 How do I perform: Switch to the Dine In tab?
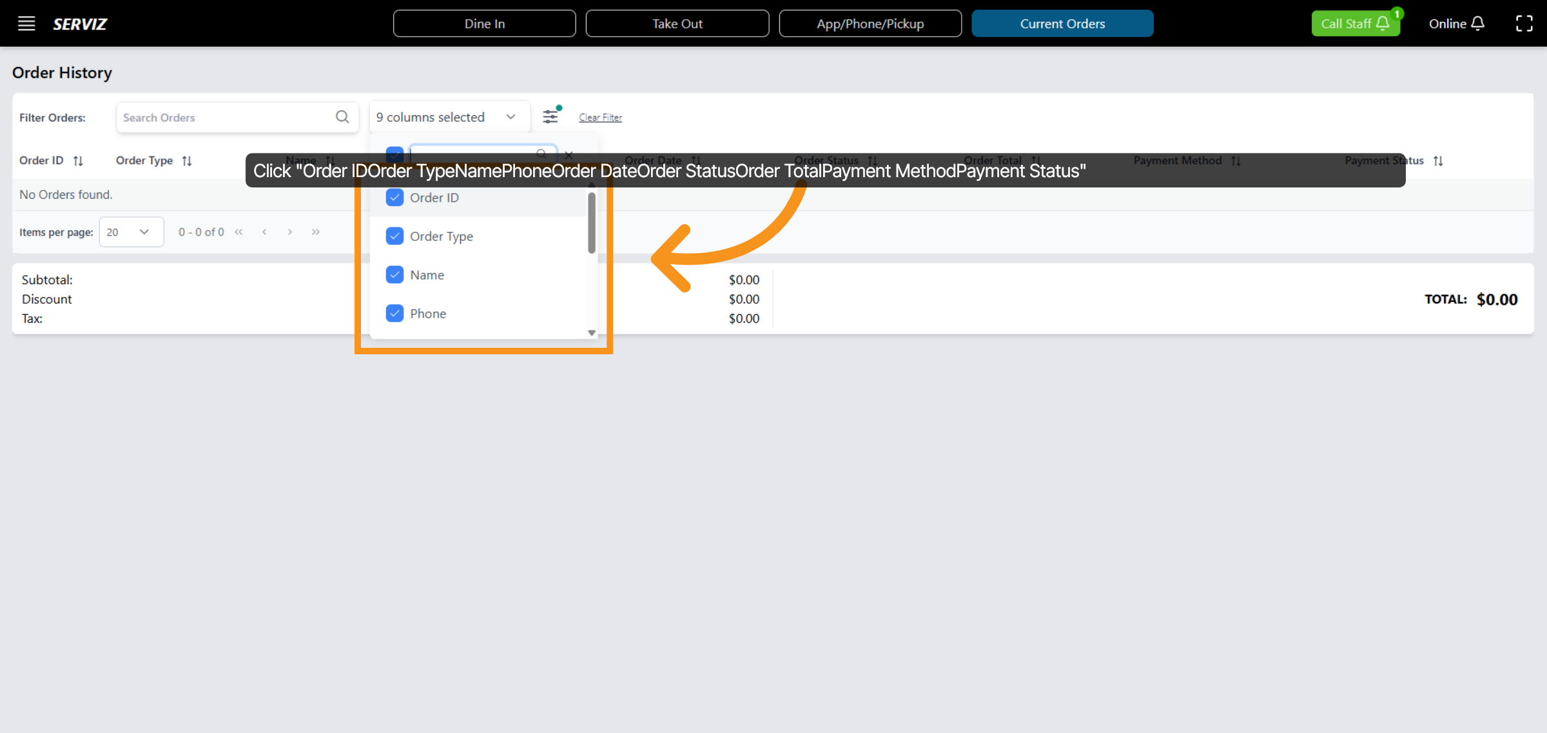coord(484,23)
